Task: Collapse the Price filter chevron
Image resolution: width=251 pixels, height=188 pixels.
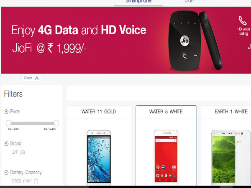Action: click(x=6, y=112)
